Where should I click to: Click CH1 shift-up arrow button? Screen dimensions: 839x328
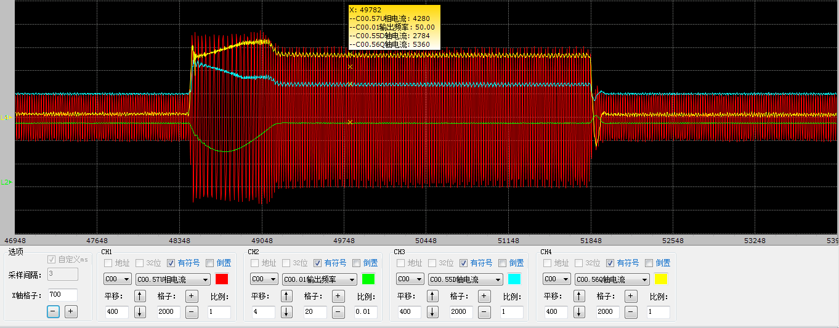[x=140, y=296]
